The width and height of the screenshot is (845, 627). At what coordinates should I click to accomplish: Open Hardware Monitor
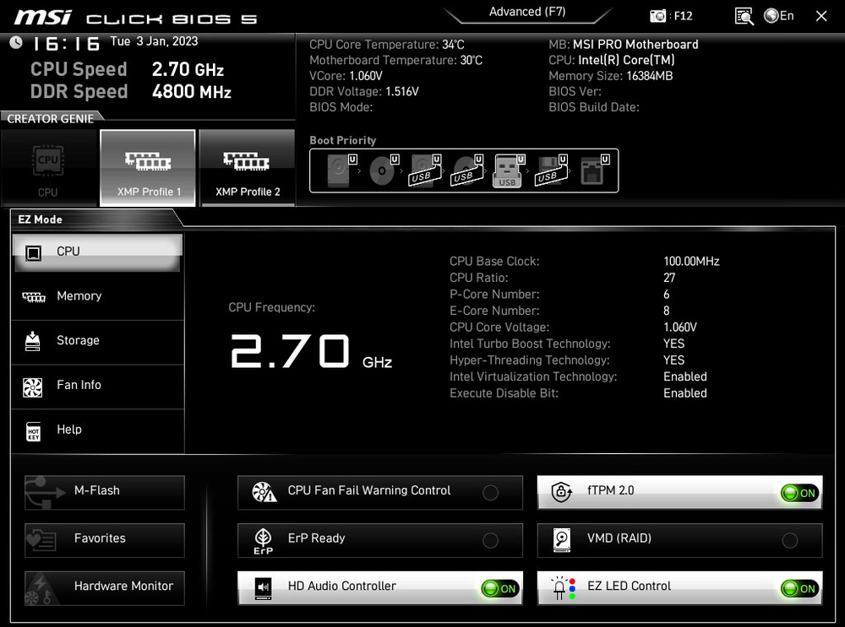coord(105,587)
